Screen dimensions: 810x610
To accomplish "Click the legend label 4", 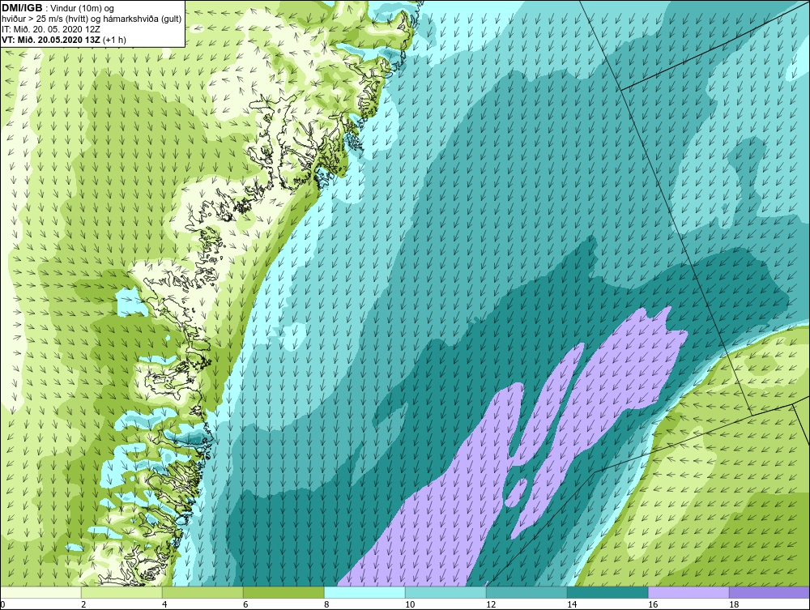I will tap(164, 604).
